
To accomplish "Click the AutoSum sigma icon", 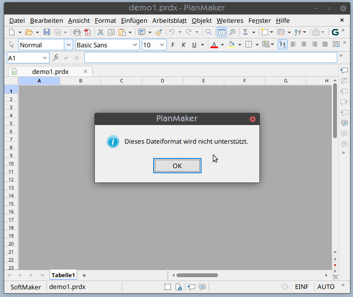I will point(245,32).
